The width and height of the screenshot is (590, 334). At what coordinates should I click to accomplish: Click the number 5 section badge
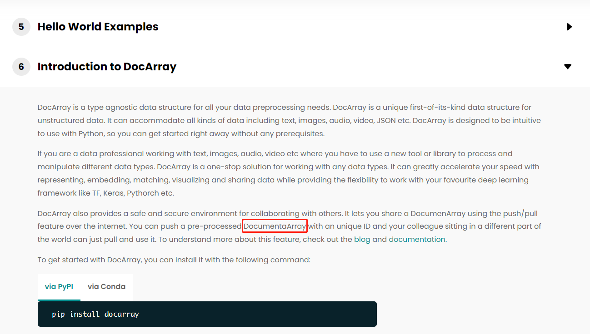coord(21,26)
